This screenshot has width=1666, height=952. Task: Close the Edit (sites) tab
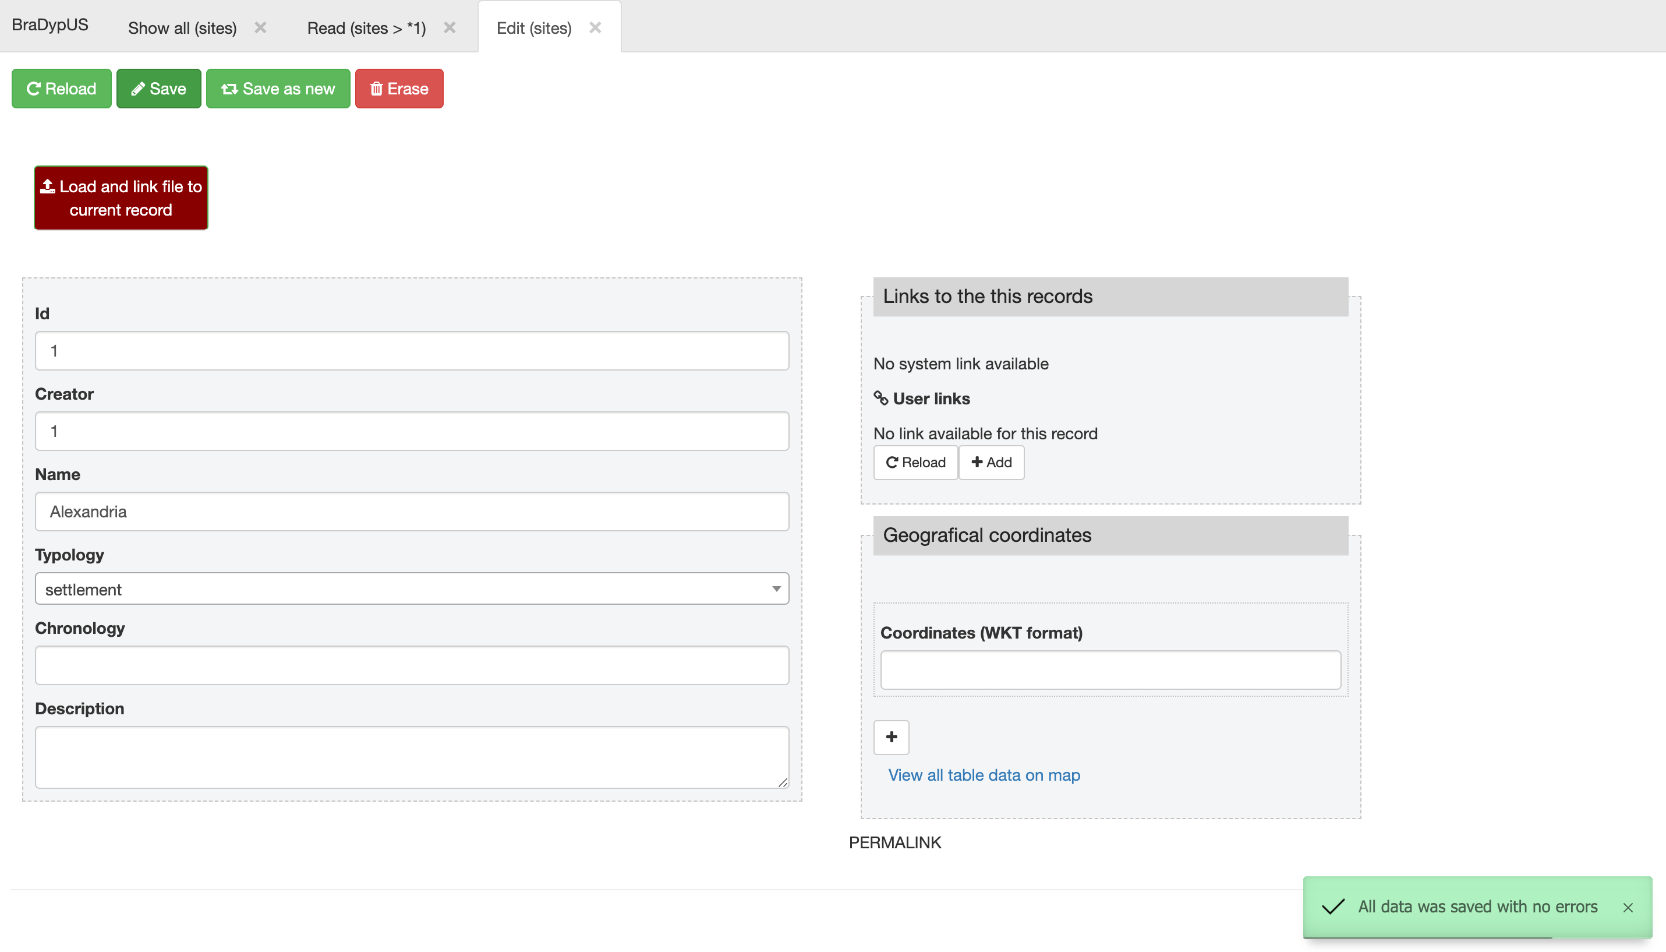pos(595,27)
